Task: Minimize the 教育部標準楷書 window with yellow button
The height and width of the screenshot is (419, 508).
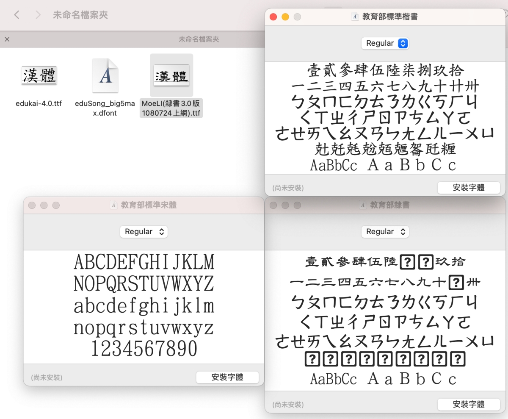Action: point(285,17)
